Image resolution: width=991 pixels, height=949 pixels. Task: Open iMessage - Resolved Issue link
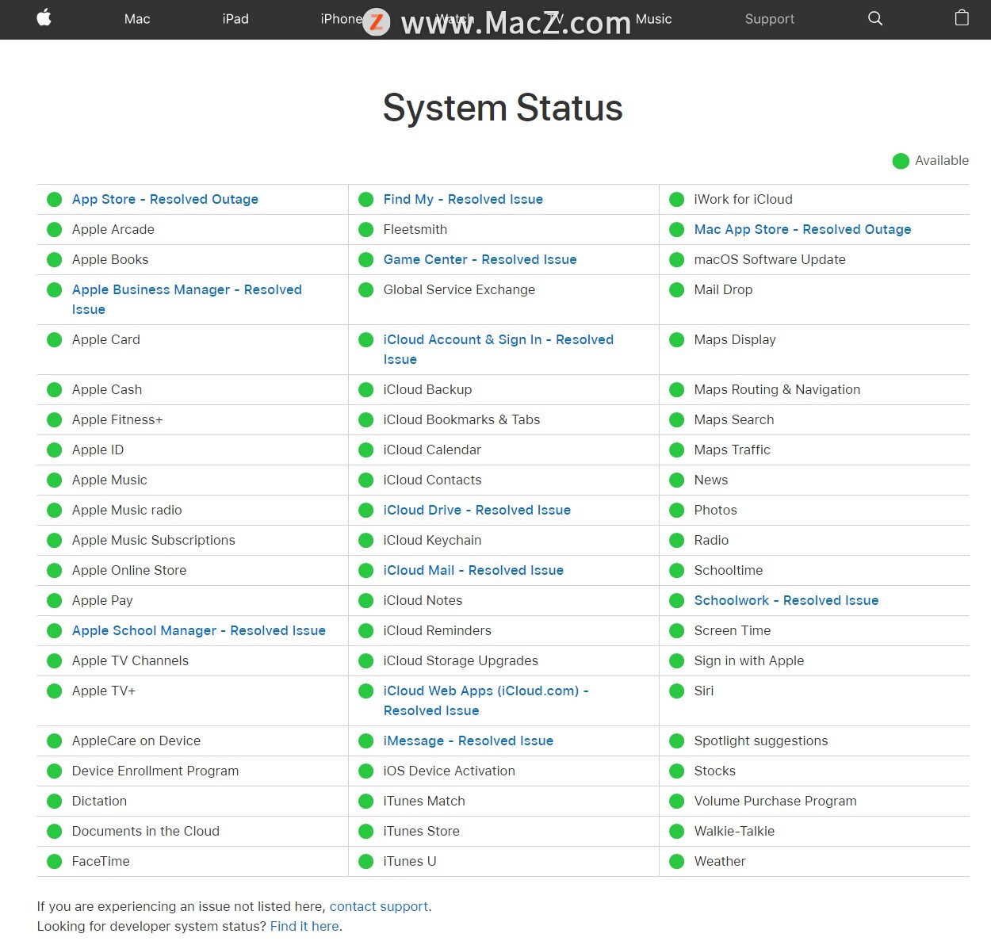[468, 741]
